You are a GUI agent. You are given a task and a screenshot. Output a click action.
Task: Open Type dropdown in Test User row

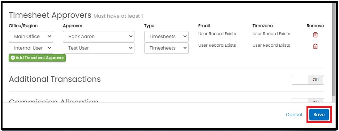tap(166, 48)
